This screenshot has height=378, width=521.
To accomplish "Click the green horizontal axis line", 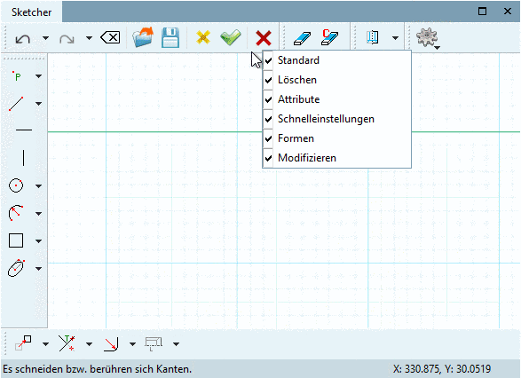I will tap(154, 132).
